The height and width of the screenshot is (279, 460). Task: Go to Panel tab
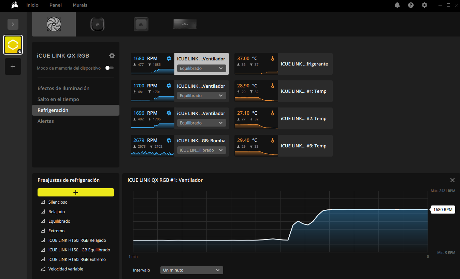click(56, 5)
